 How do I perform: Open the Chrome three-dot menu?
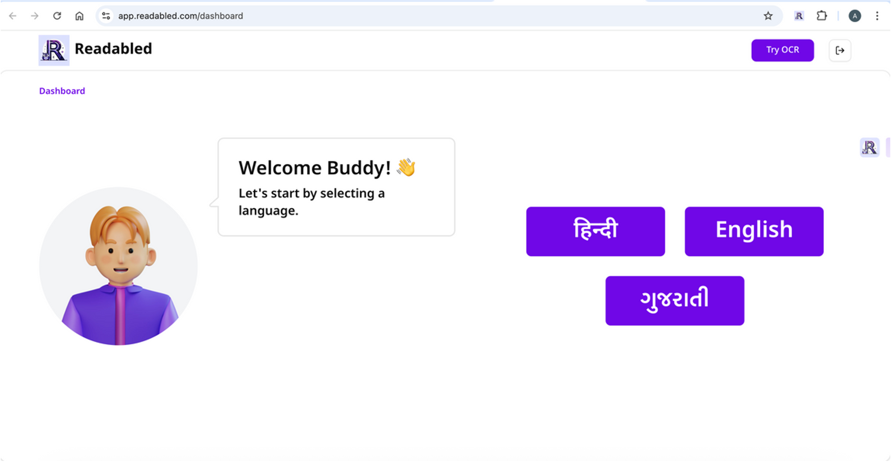[877, 16]
